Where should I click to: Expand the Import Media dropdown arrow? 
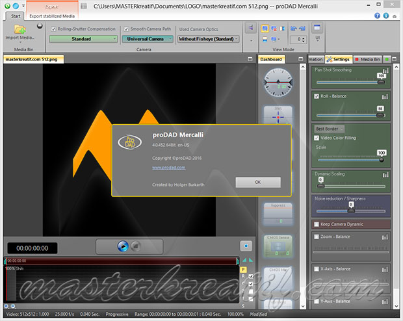pos(20,43)
